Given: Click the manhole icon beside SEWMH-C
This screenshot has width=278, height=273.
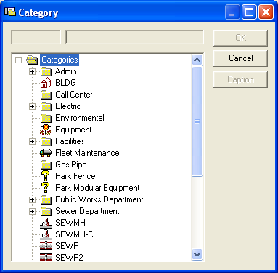Looking at the screenshot, I should (x=46, y=234).
